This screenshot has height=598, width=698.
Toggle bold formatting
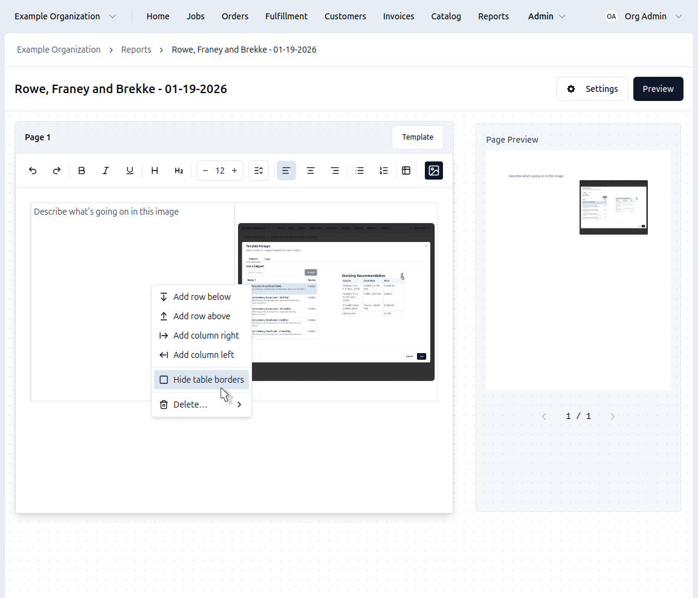(x=82, y=171)
